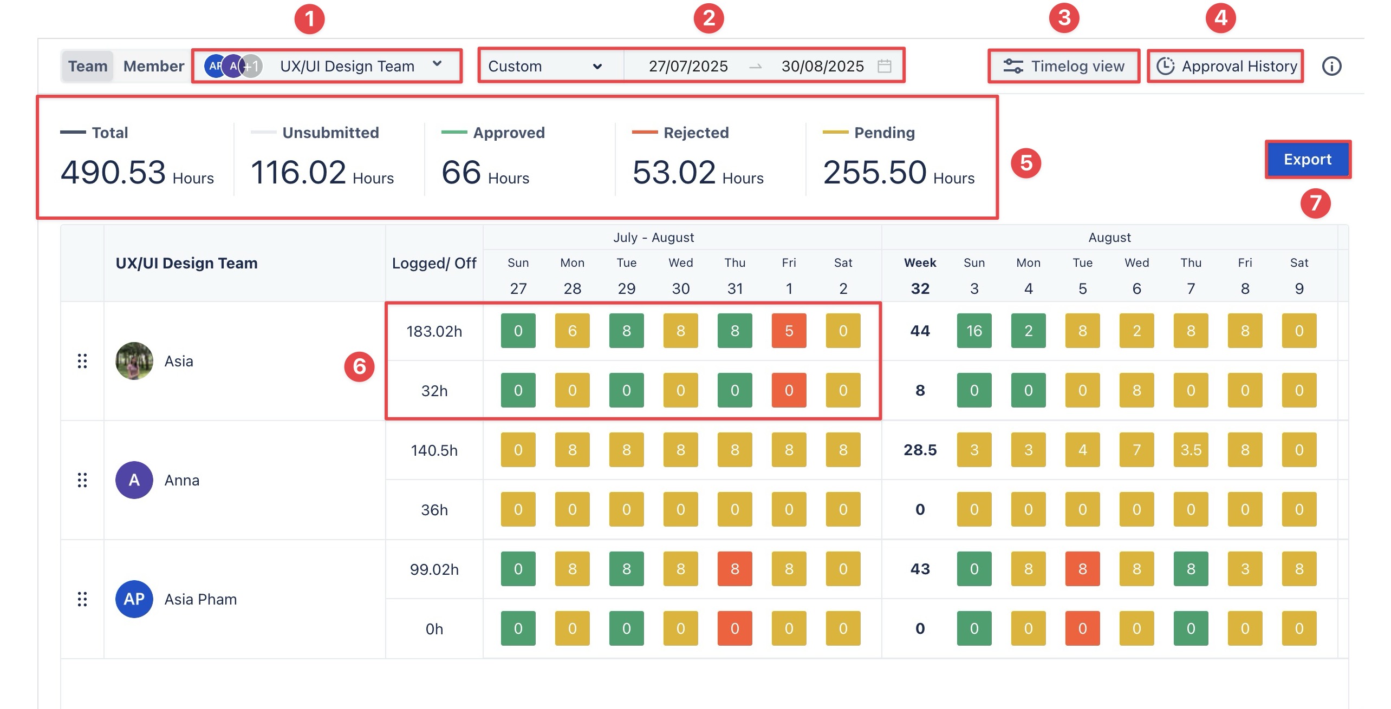Screen dimensions: 1391x709
Task: Click drag handle beside Asia row
Action: [x=82, y=361]
